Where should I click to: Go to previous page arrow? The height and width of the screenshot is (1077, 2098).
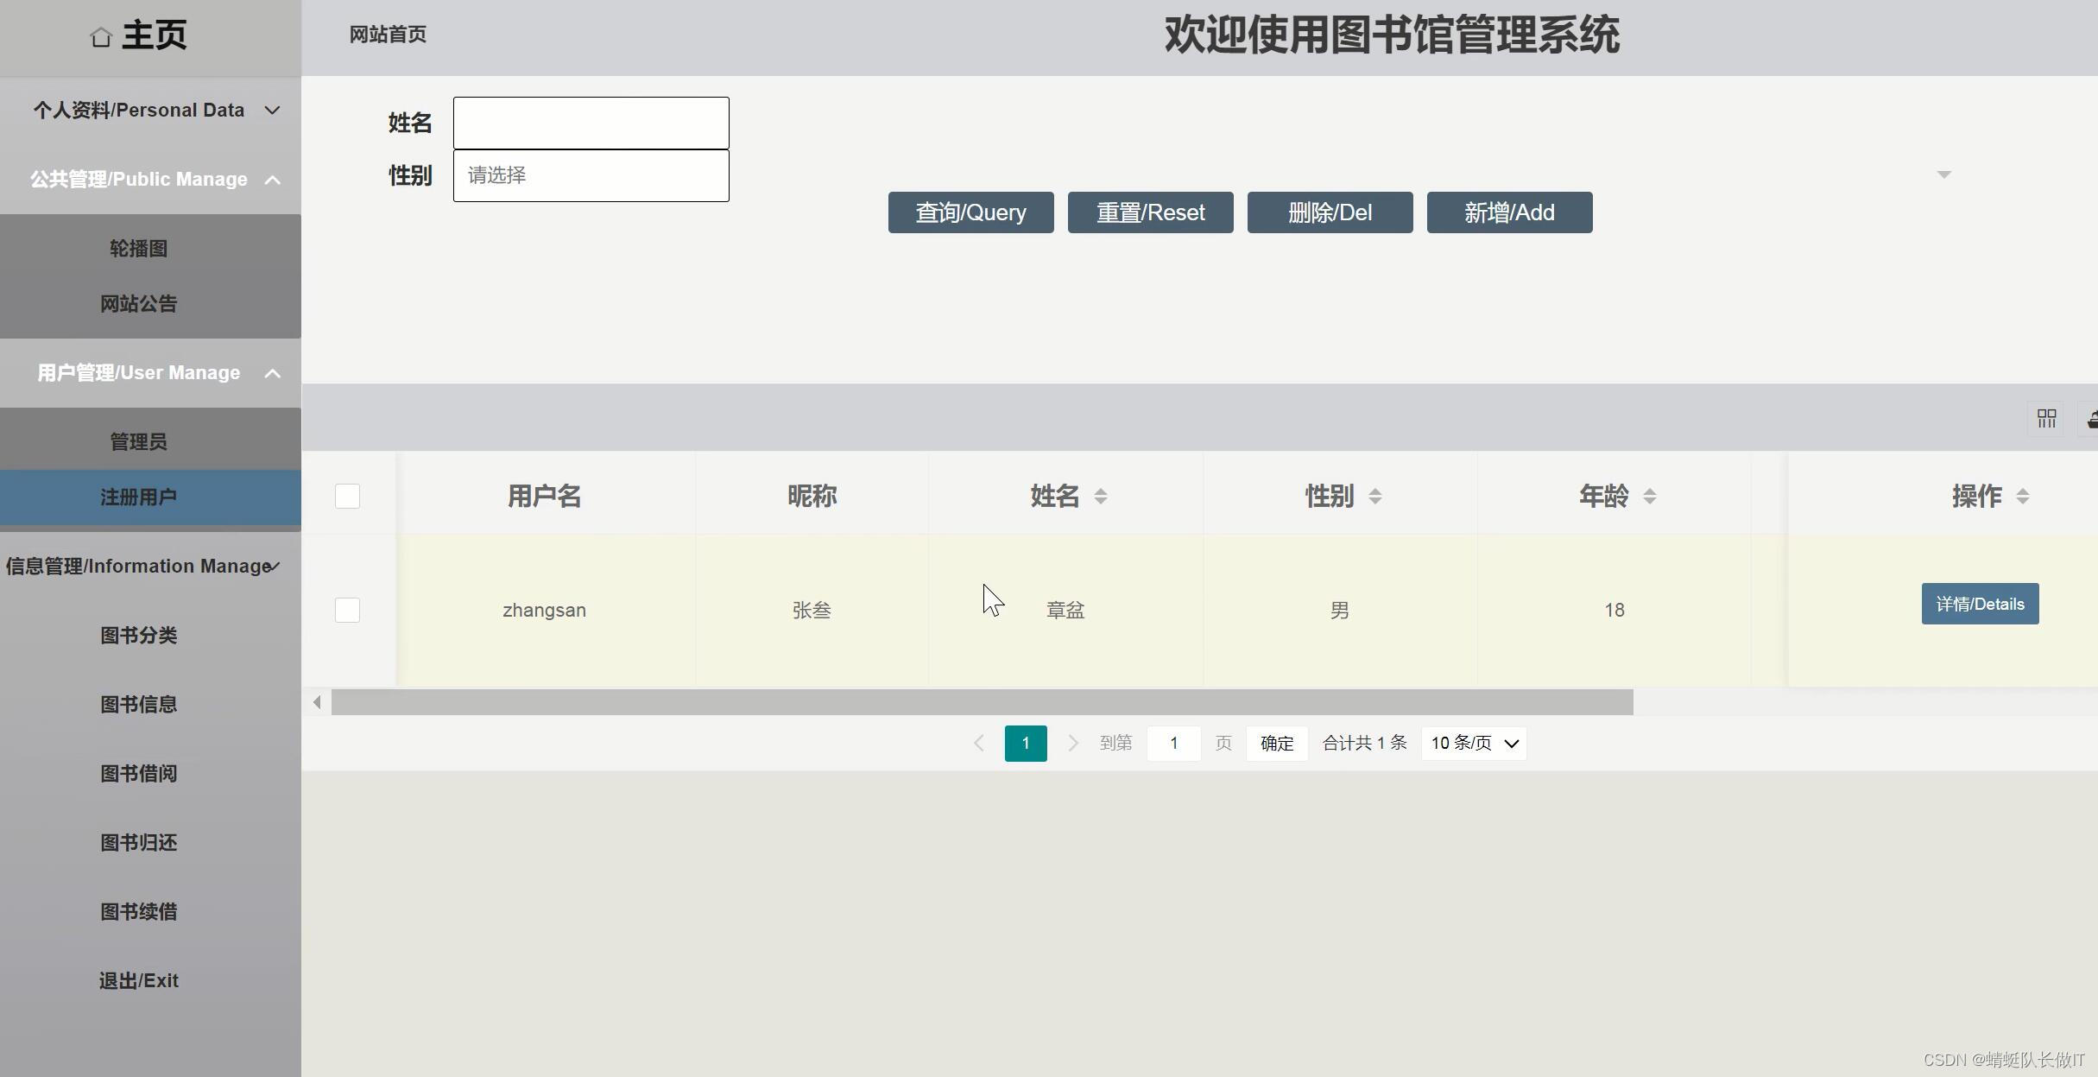coord(978,743)
